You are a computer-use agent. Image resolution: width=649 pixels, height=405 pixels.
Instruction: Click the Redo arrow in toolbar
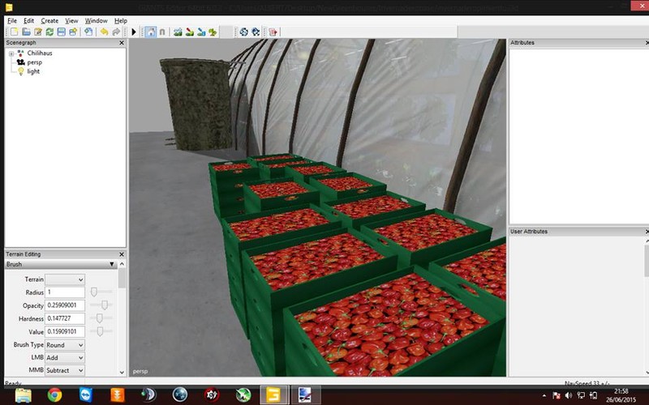tap(115, 32)
